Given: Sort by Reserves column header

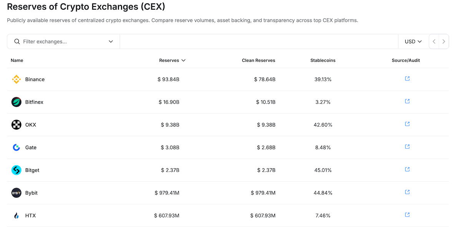Looking at the screenshot, I should pyautogui.click(x=172, y=60).
